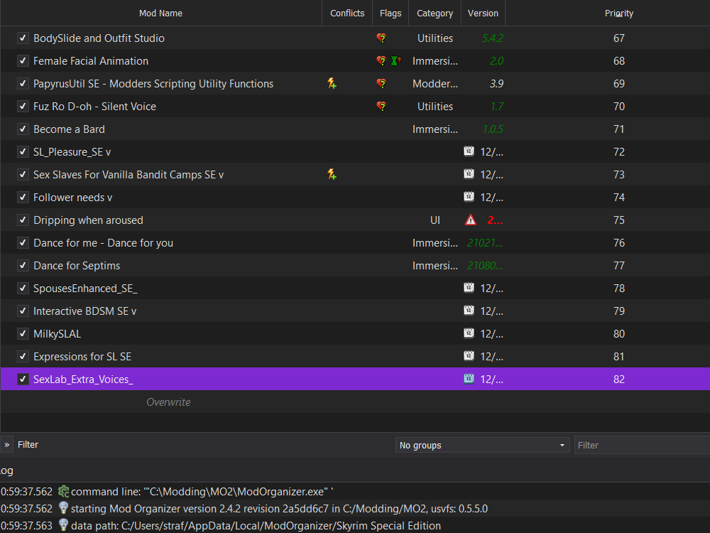Viewport: 710px width, 533px height.
Task: Toggle the SexLab_Extra_Voices_ checkbox
Action: pyautogui.click(x=23, y=379)
